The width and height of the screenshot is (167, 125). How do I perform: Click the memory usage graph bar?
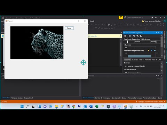tap(140, 56)
